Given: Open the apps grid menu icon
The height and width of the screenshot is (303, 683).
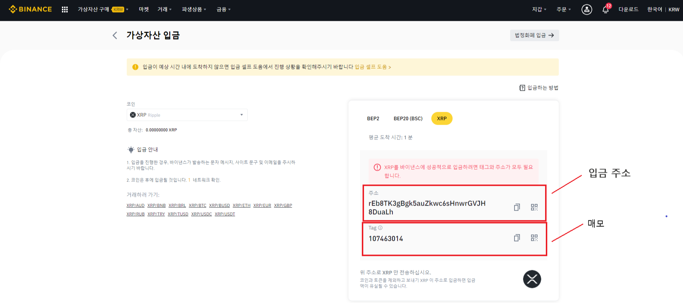Looking at the screenshot, I should [x=65, y=10].
